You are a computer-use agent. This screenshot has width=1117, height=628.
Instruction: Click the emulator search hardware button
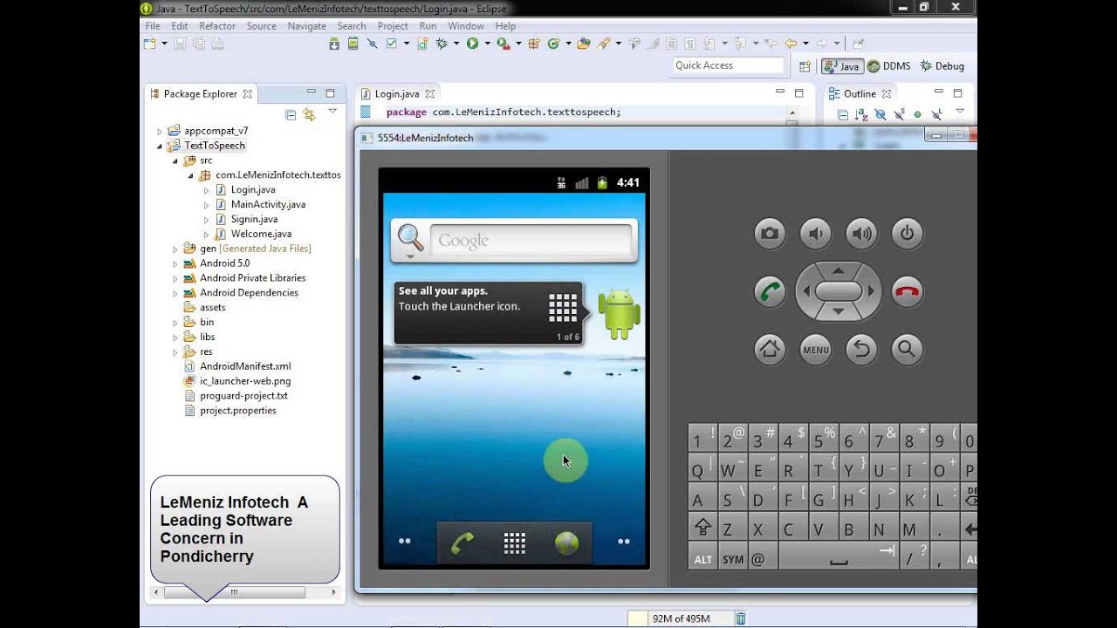[908, 350]
